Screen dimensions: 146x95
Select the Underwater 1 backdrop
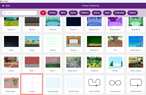136,43
